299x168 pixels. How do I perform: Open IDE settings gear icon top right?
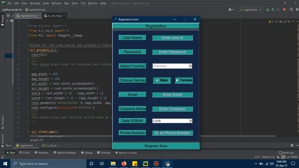297,9
